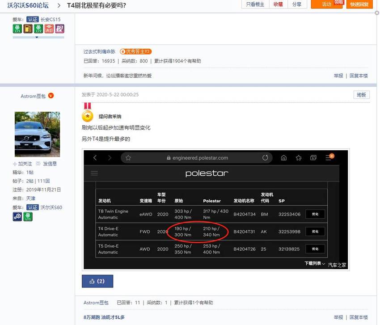Click 发信息 to message the user
This screenshot has height=325, width=380.
pyautogui.click(x=46, y=164)
